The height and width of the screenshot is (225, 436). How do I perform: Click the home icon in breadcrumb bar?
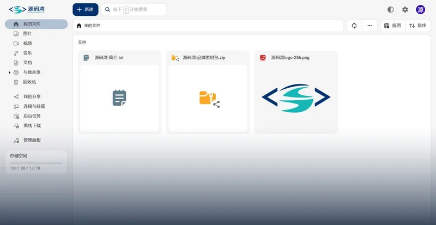pyautogui.click(x=79, y=26)
